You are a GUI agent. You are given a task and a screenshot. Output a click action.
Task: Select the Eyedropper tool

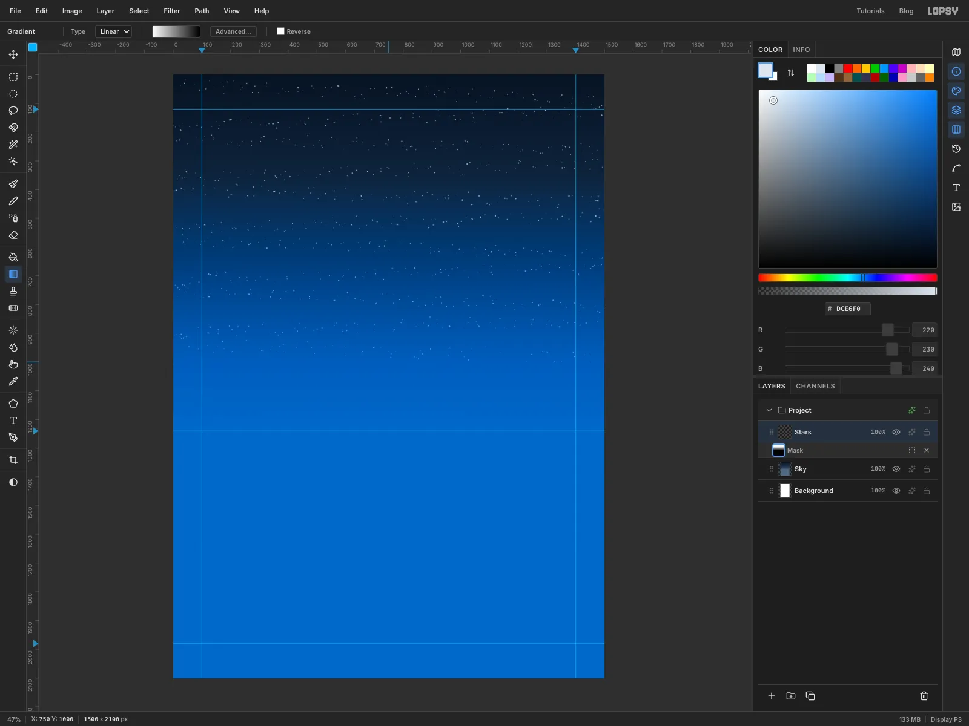[13, 381]
